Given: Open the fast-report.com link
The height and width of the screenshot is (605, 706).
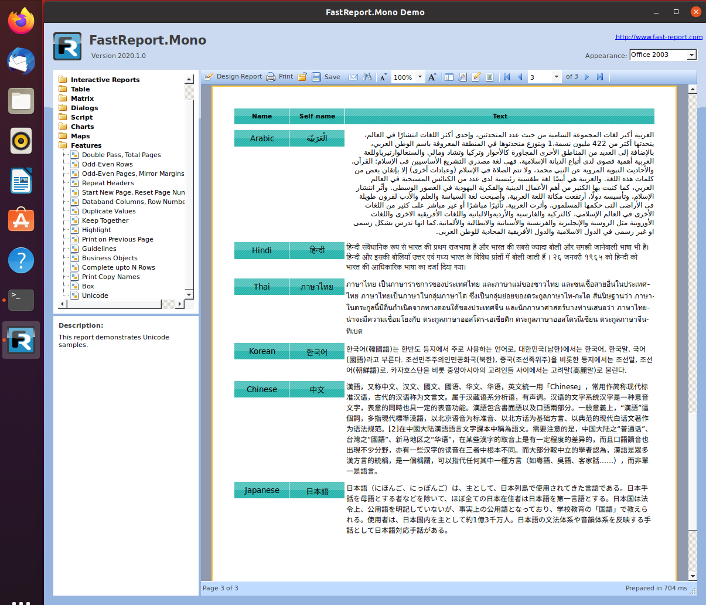Looking at the screenshot, I should point(659,37).
